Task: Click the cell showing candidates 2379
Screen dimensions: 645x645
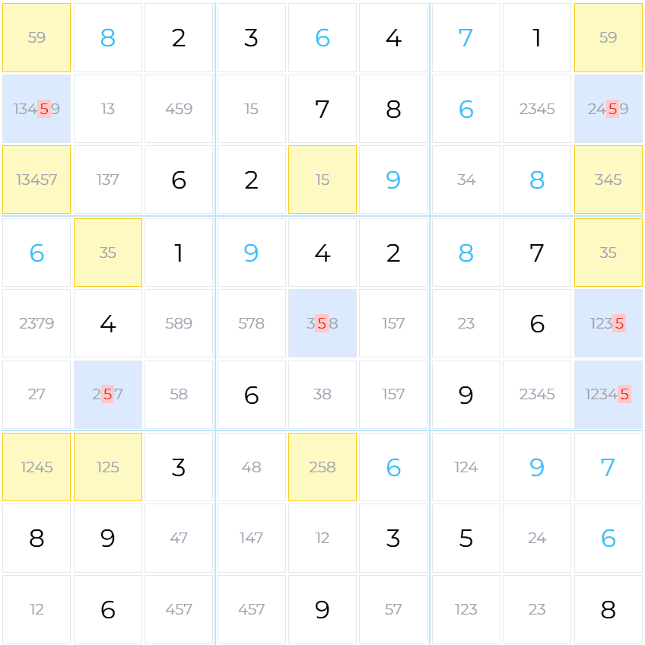Action: (x=37, y=323)
